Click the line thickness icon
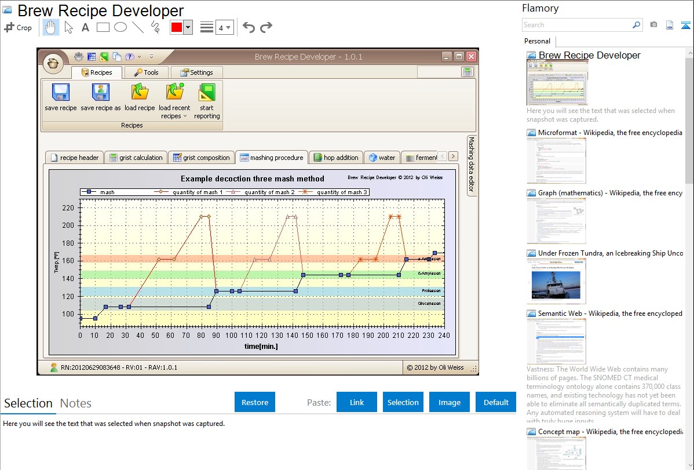 coord(206,27)
